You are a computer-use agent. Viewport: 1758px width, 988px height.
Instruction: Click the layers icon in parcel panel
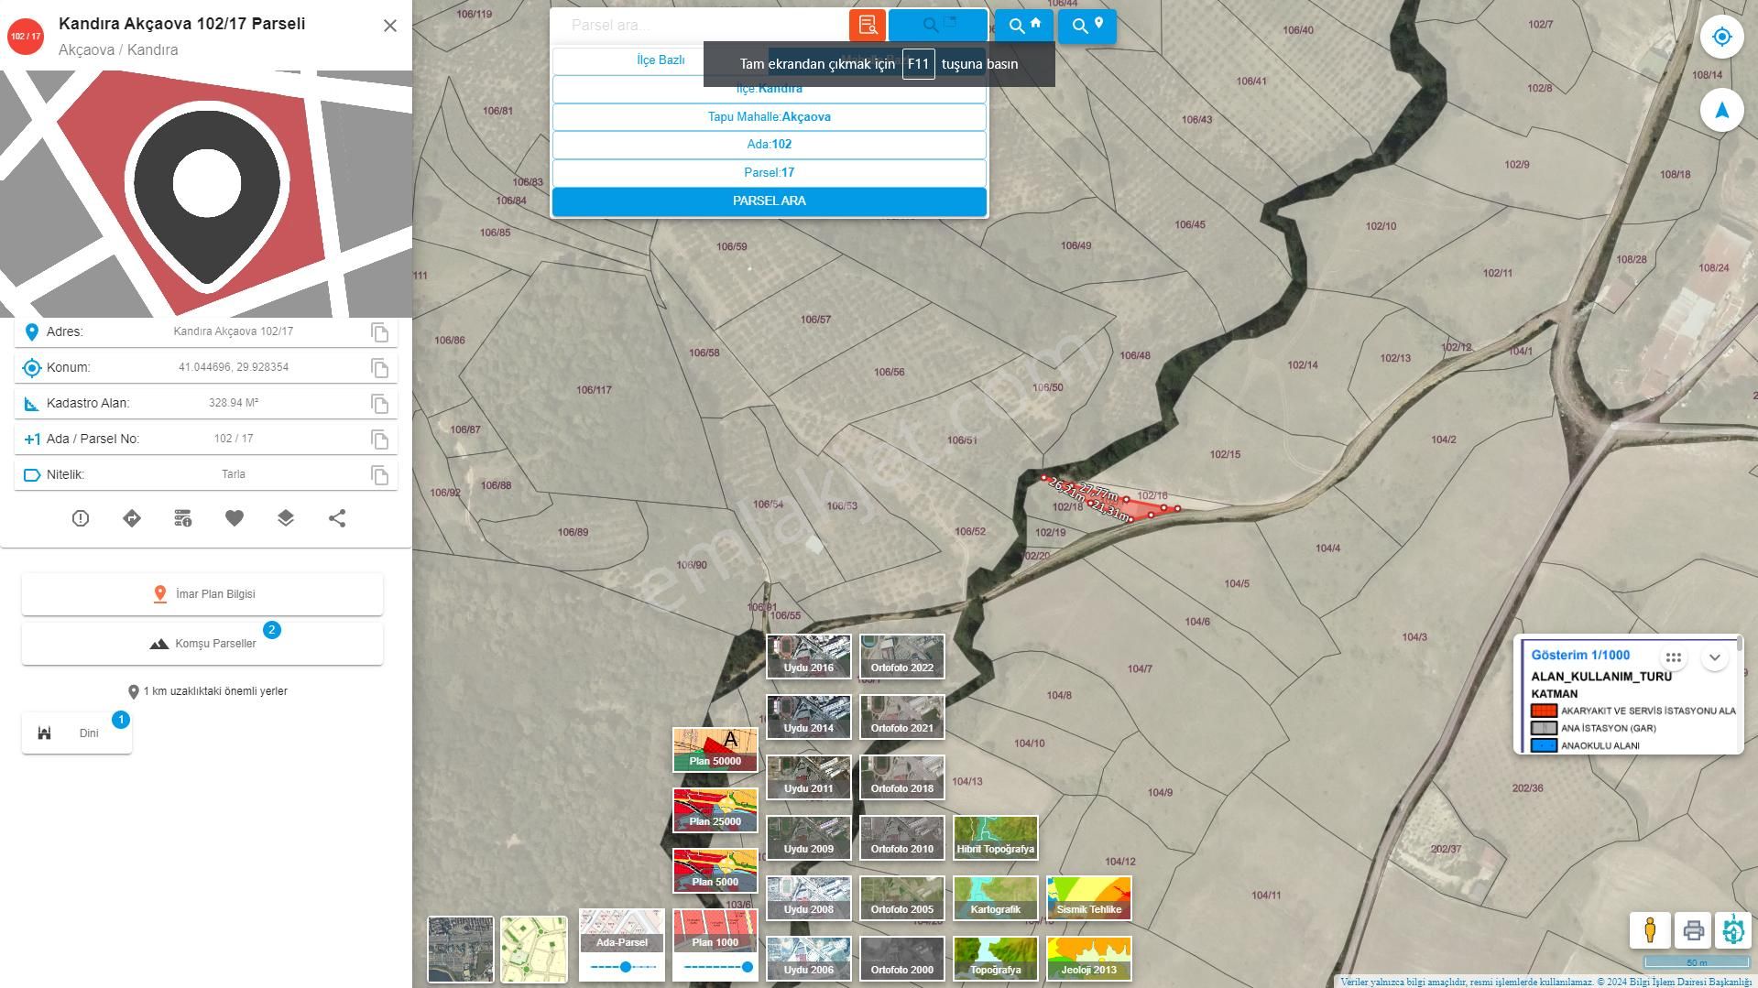[286, 518]
